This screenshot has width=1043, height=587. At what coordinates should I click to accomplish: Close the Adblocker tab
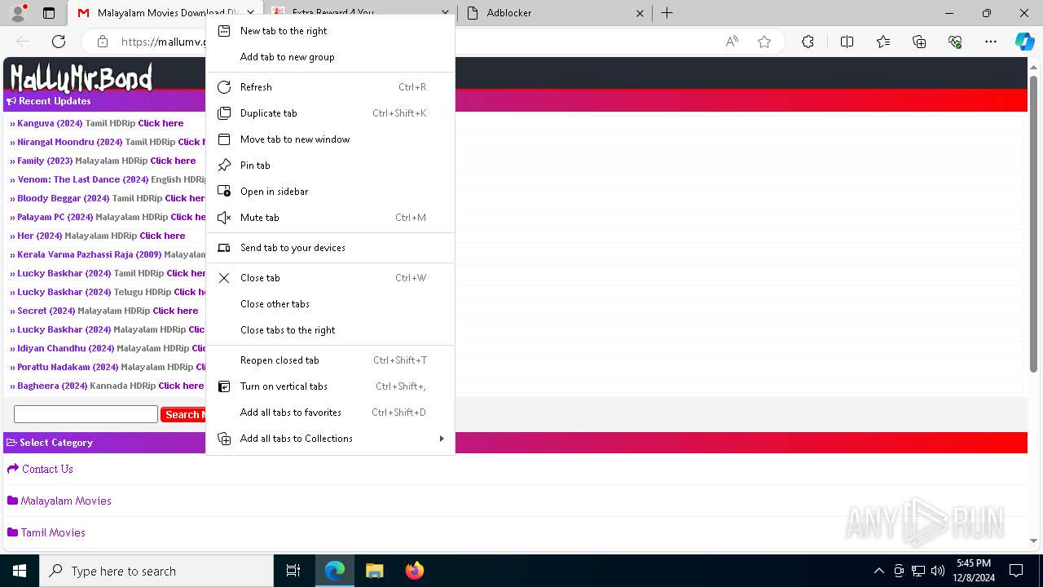[640, 13]
